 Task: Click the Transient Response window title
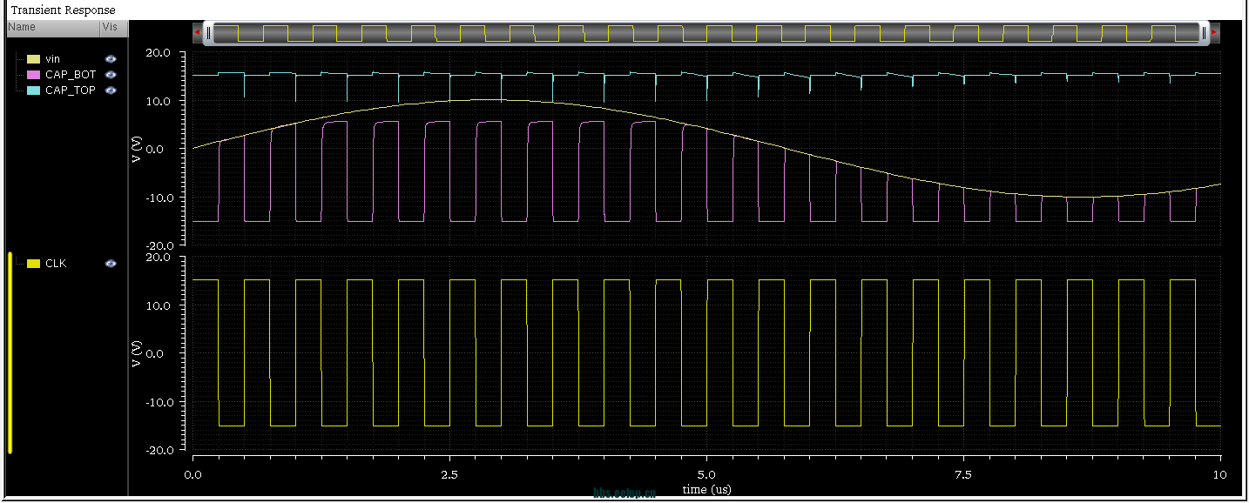click(x=63, y=10)
